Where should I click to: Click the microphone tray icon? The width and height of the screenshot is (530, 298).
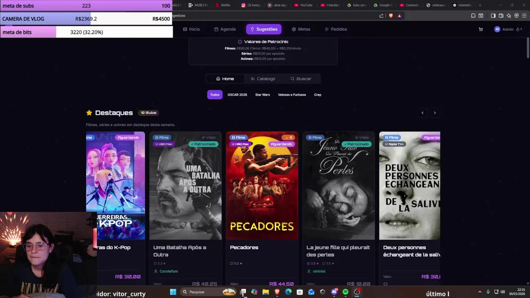click(x=488, y=292)
